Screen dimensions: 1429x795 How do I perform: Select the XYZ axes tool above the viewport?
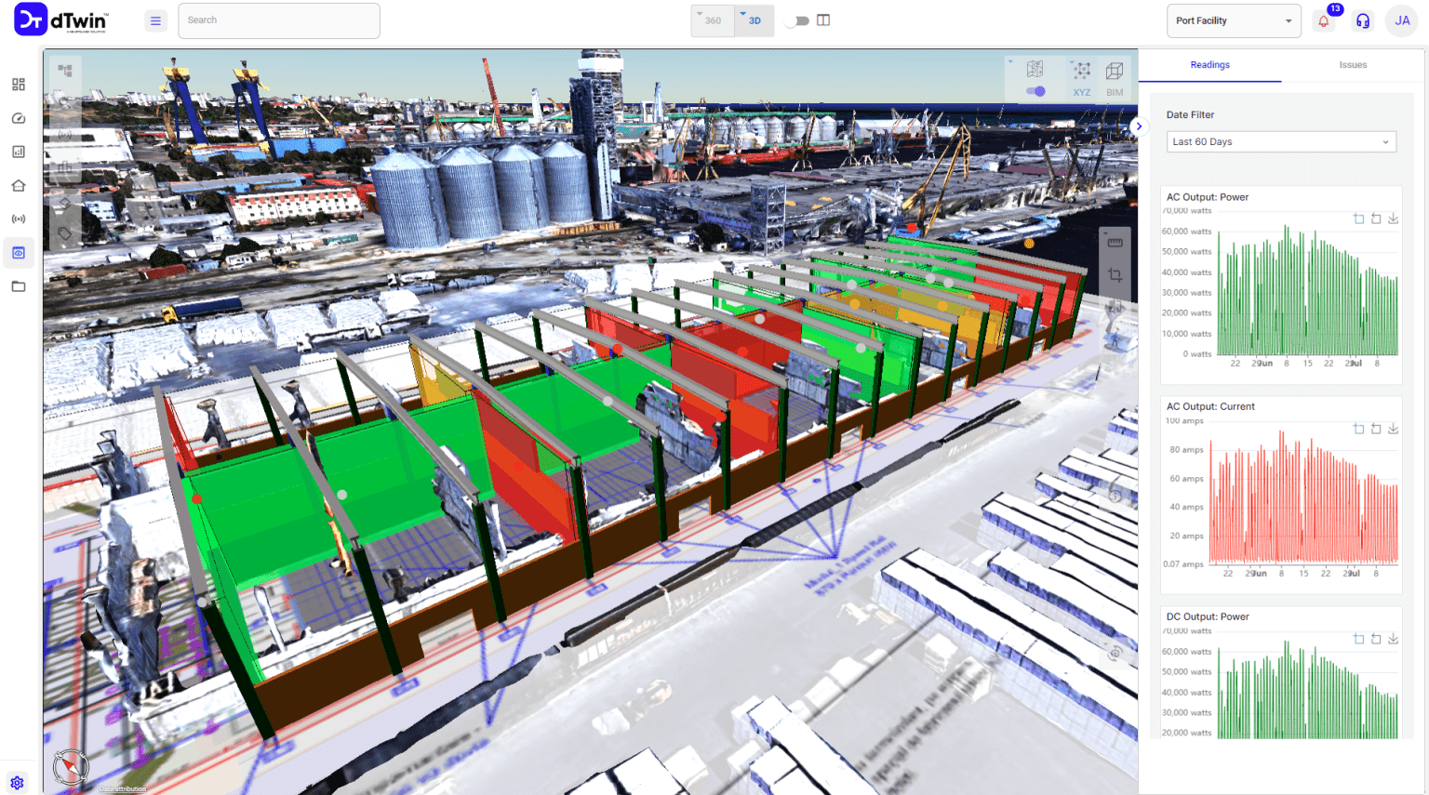(x=1081, y=79)
